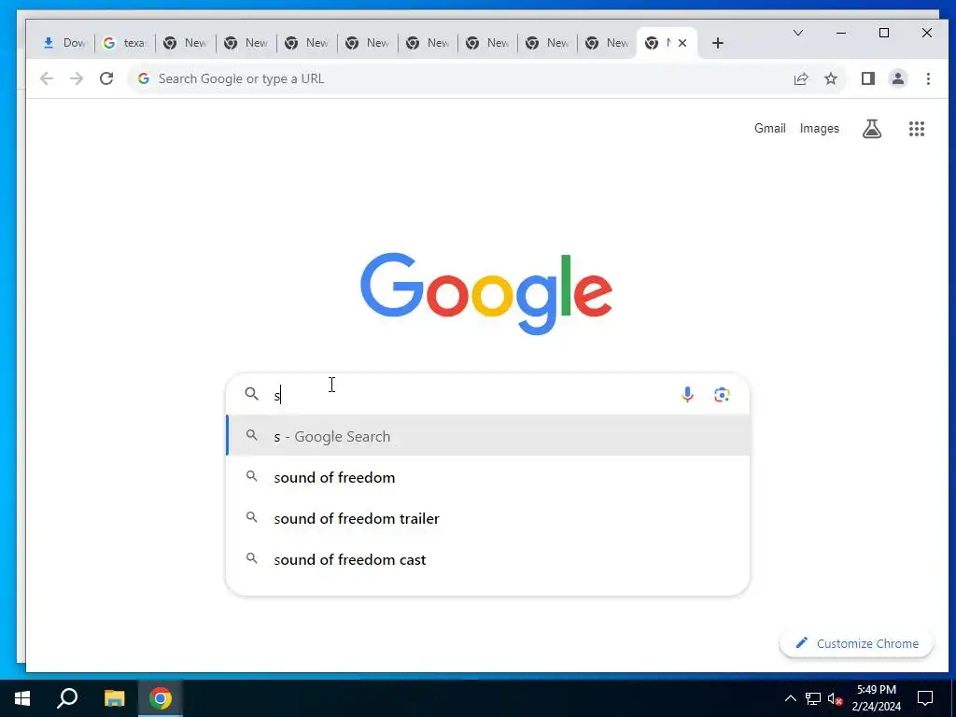Click the Chrome taskbar icon

point(161,698)
